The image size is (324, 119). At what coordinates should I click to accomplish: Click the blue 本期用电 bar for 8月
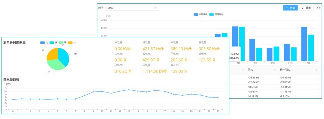point(235,44)
